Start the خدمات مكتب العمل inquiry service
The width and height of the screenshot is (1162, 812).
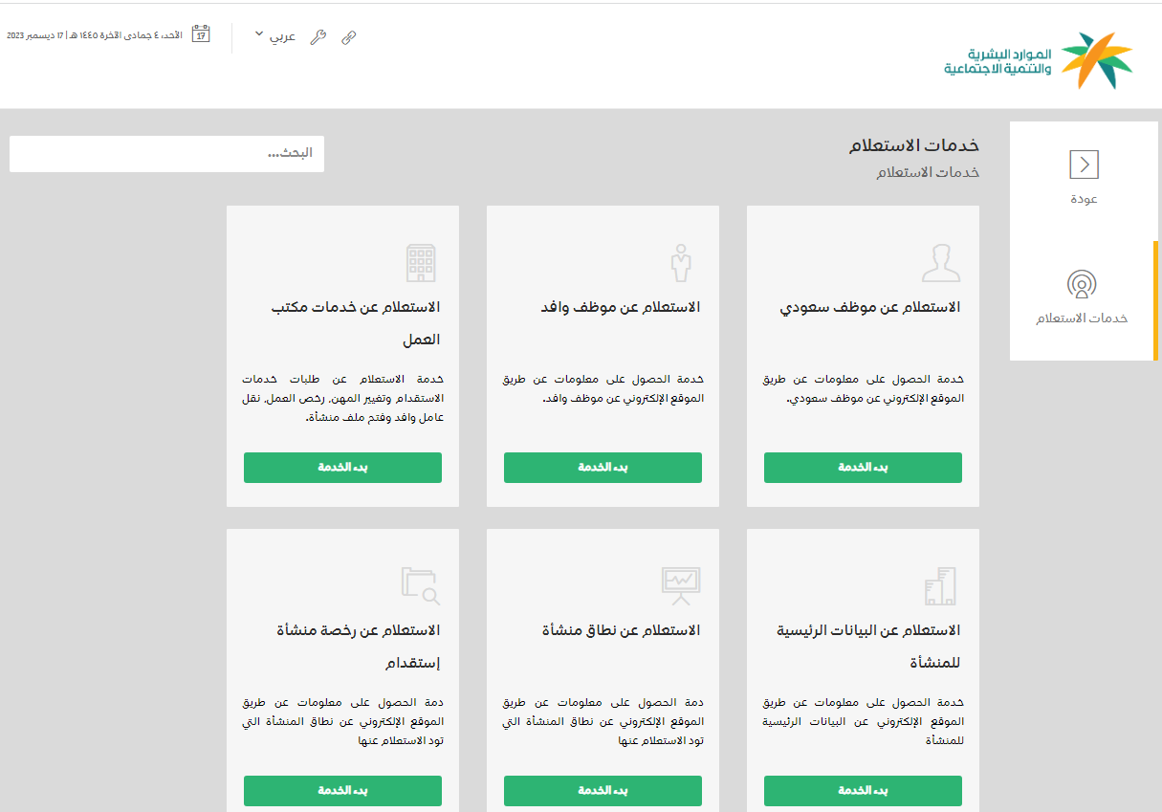[x=342, y=468]
